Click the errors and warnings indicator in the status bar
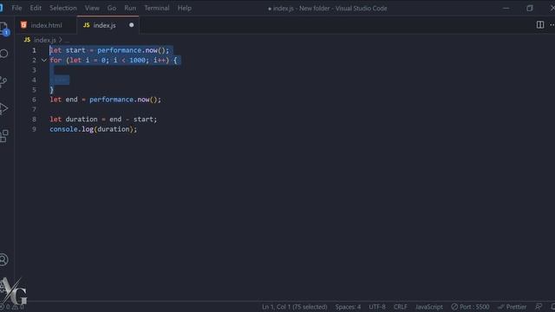 point(12,307)
